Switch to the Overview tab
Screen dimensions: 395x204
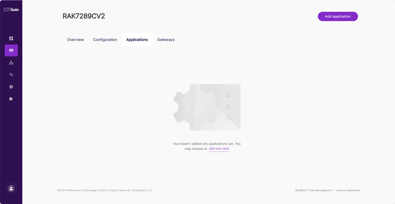(x=75, y=39)
